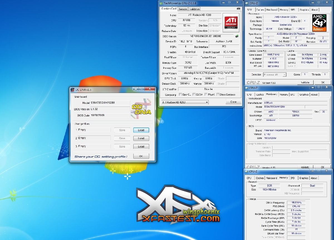Enable the DirectCompute checkbox in GPU-Z
The width and height of the screenshot is (334, 240).
point(218,95)
